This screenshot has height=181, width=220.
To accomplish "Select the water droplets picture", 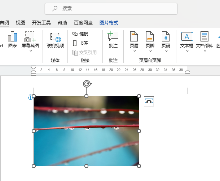I will (x=86, y=131).
